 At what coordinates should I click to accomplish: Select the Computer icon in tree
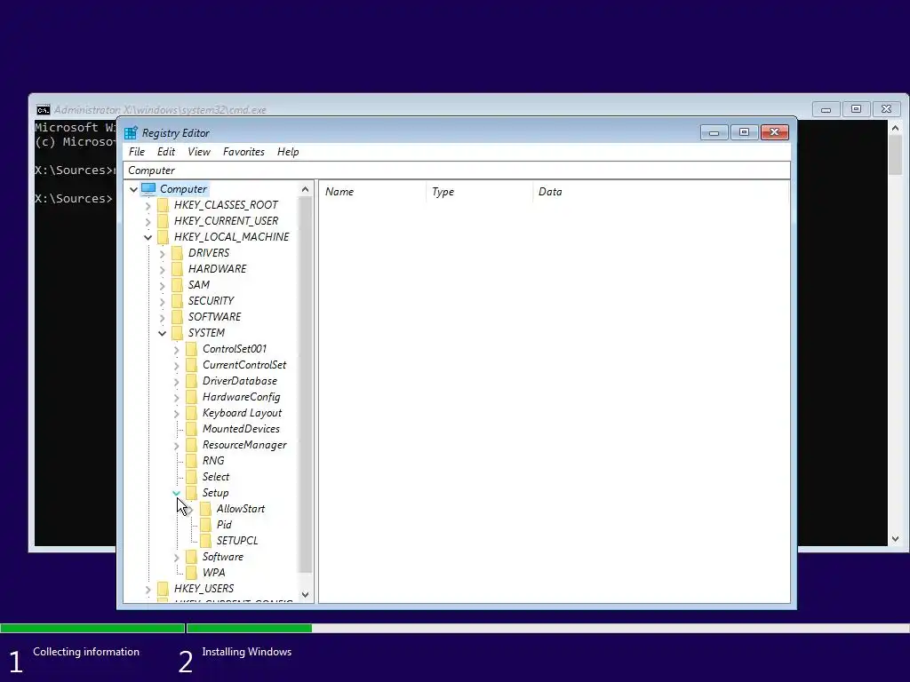click(x=148, y=189)
